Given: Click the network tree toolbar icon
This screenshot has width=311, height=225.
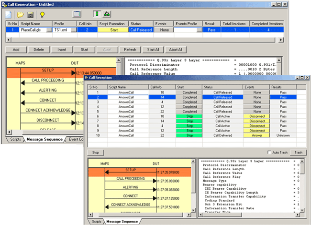Looking at the screenshot, I should click(107, 14).
